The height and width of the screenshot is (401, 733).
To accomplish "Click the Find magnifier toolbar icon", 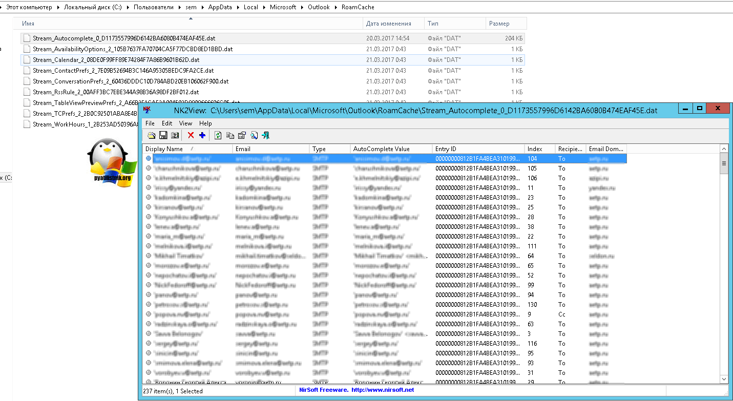I will point(254,135).
